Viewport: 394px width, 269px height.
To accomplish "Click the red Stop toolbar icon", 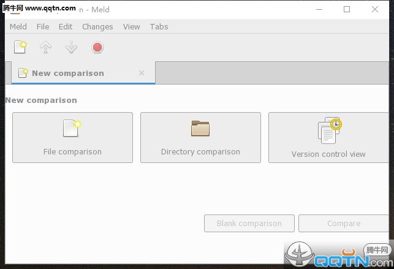I will (97, 47).
